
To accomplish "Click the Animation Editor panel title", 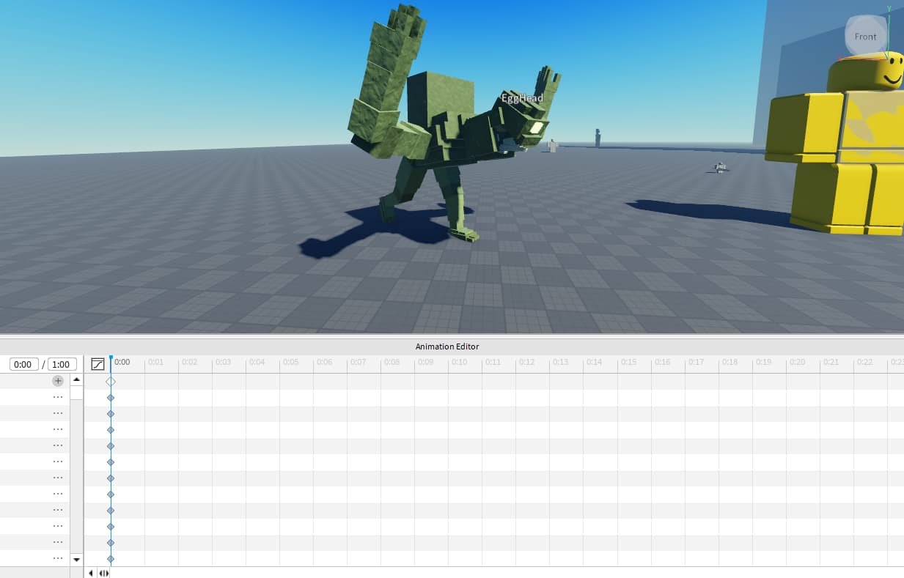I will tap(447, 347).
